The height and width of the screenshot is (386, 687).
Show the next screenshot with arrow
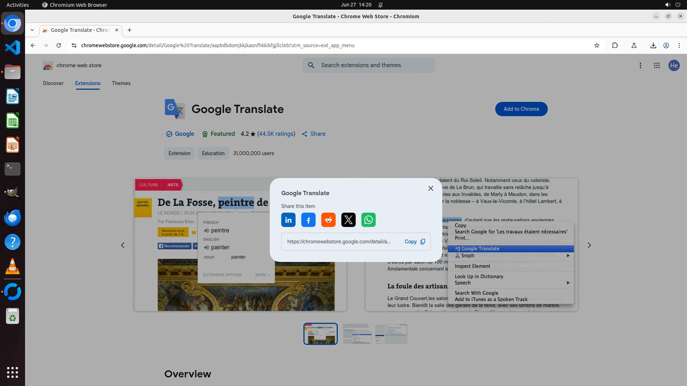click(x=589, y=245)
